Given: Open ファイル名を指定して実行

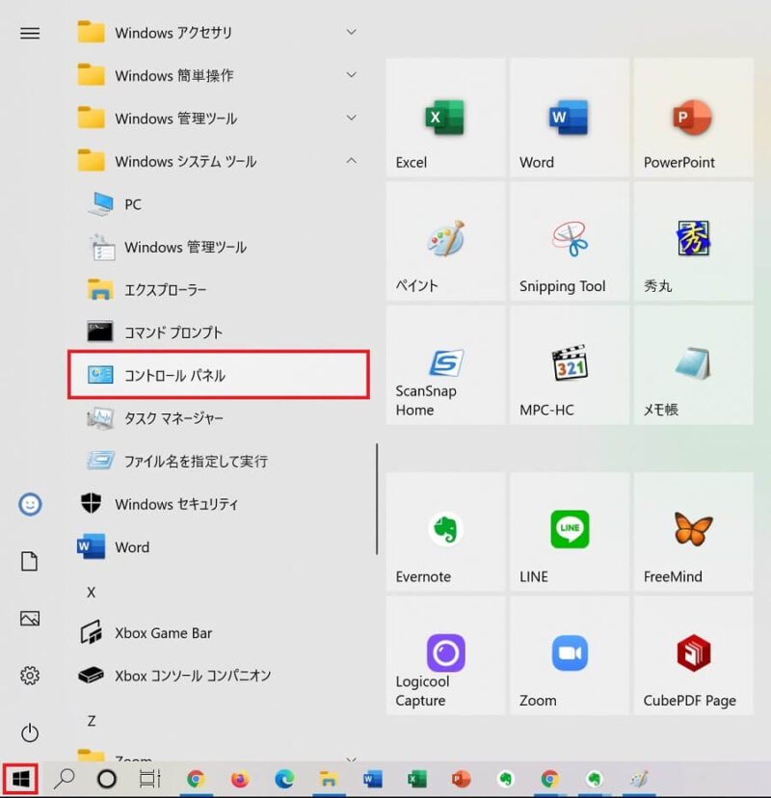Looking at the screenshot, I should tap(219, 462).
